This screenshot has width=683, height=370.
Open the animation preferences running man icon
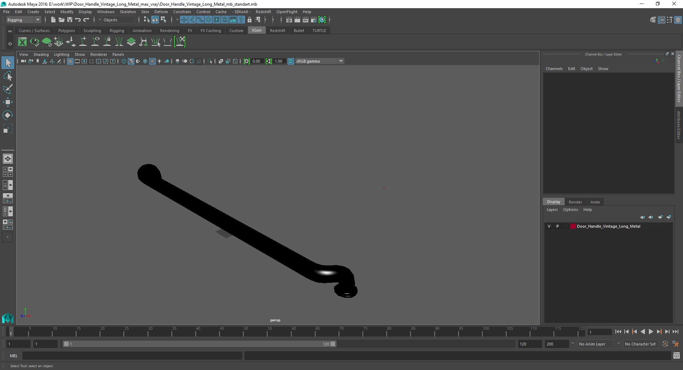click(676, 344)
